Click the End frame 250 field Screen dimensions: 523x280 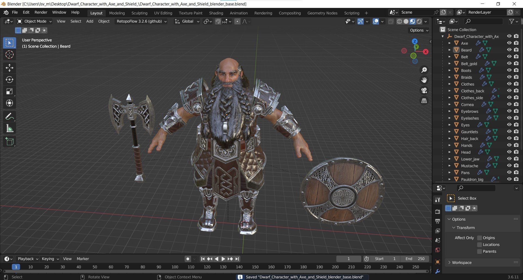[x=415, y=259]
